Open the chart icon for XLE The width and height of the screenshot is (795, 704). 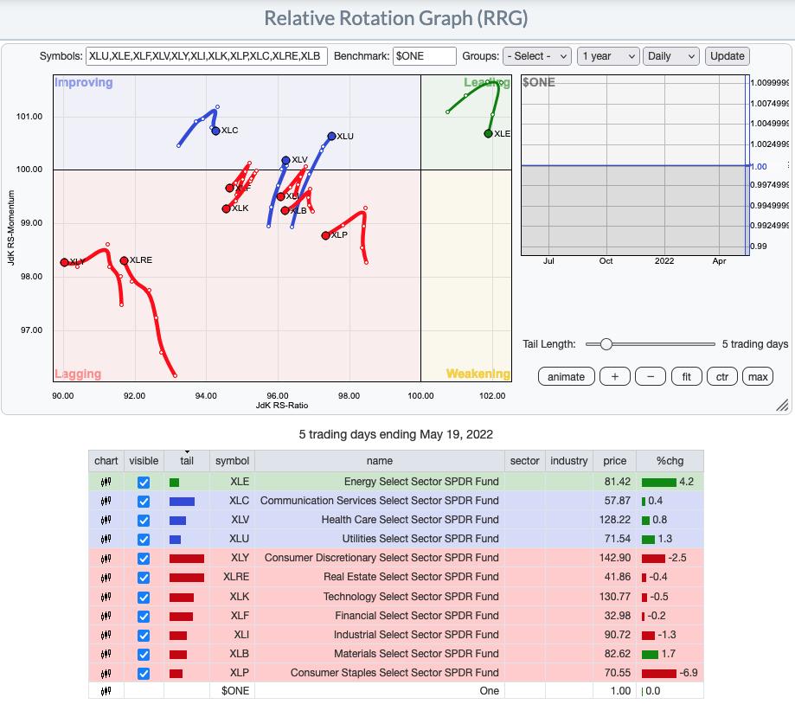point(106,482)
